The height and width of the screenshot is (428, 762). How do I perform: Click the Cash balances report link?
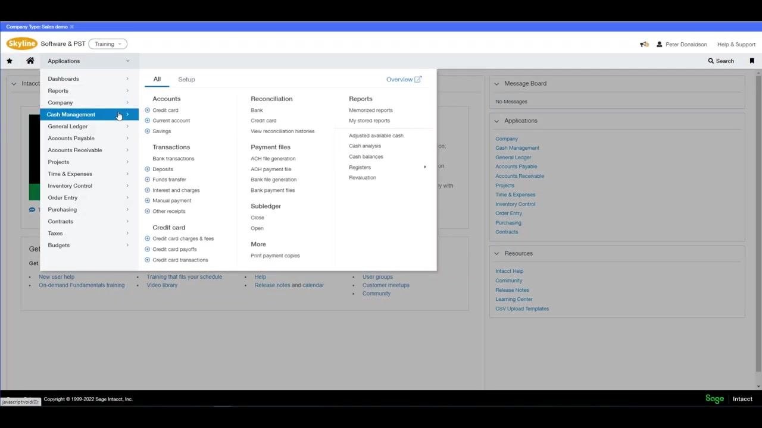[x=366, y=157]
